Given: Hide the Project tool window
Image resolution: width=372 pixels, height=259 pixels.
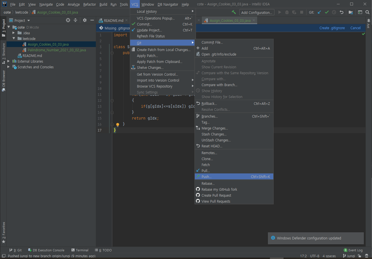Looking at the screenshot, I should pyautogui.click(x=92, y=20).
